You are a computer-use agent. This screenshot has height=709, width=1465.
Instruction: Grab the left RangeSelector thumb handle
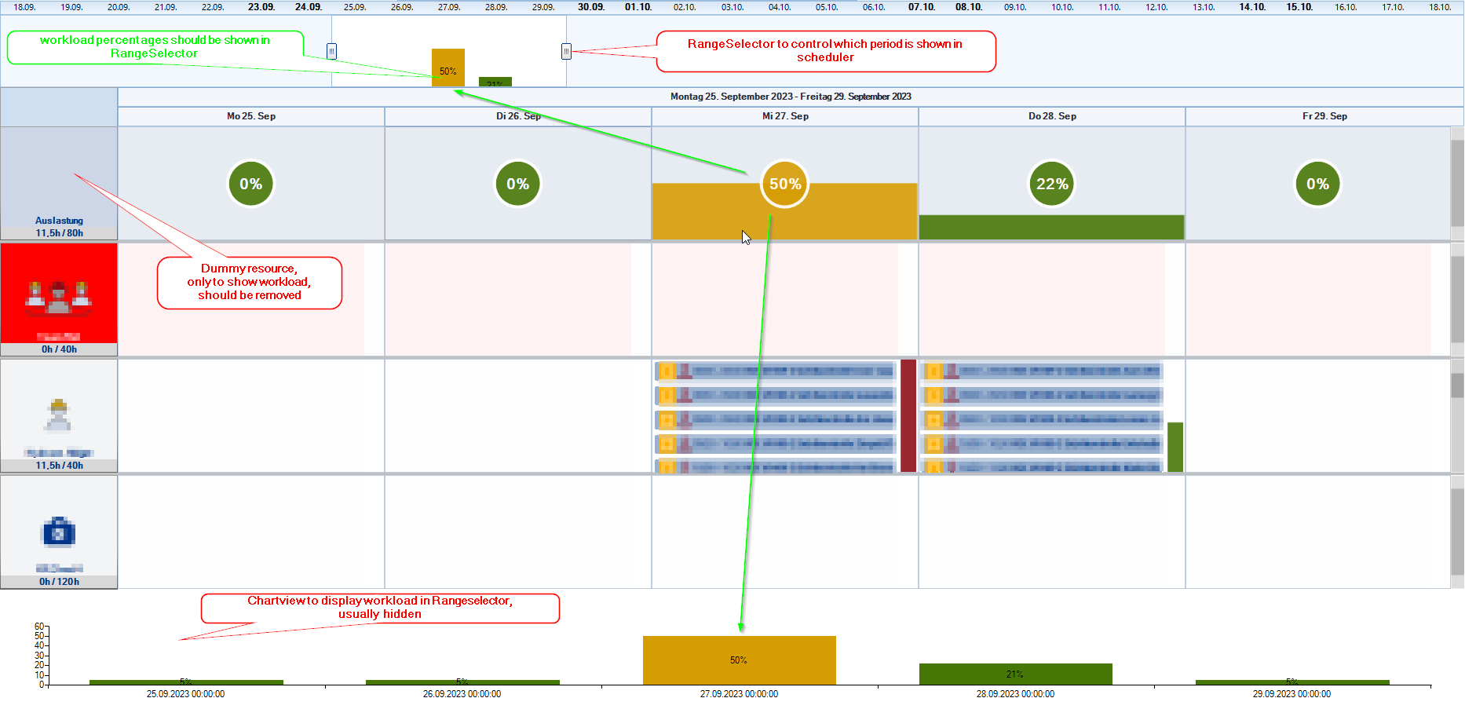pos(331,52)
